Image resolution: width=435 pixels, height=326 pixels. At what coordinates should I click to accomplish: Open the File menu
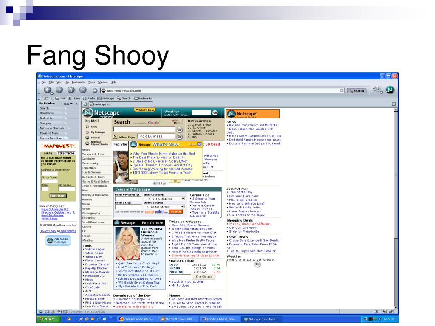click(x=44, y=82)
